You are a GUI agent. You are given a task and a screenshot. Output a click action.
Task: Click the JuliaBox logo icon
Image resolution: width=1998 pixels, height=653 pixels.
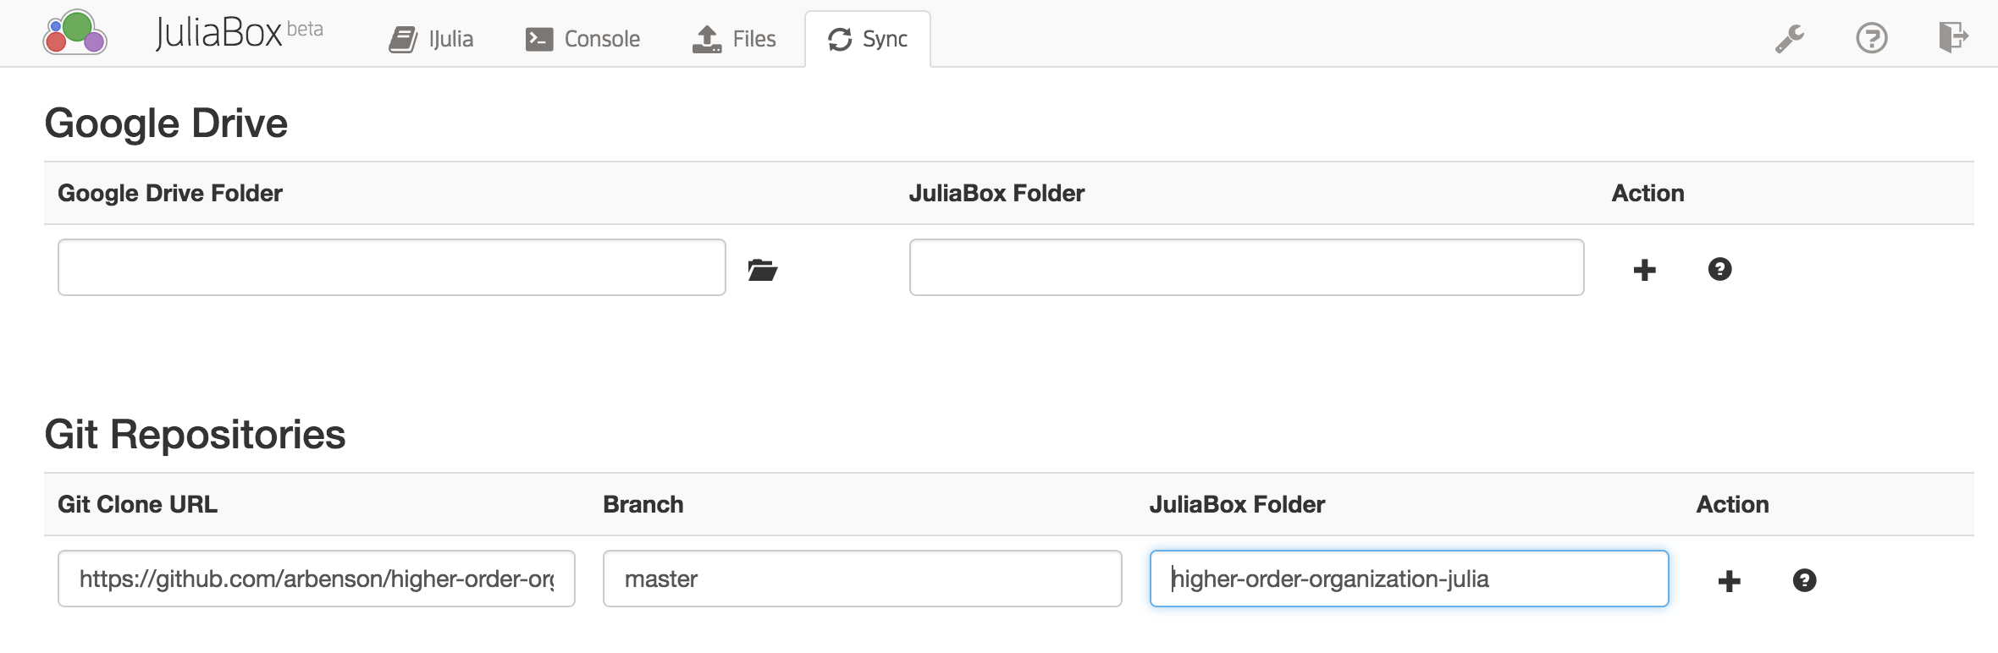pos(75,33)
